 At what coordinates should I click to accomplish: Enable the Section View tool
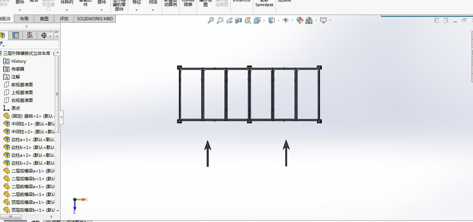coord(239,20)
